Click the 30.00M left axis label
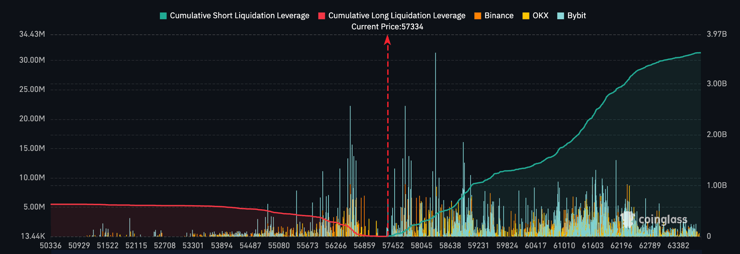 point(32,60)
